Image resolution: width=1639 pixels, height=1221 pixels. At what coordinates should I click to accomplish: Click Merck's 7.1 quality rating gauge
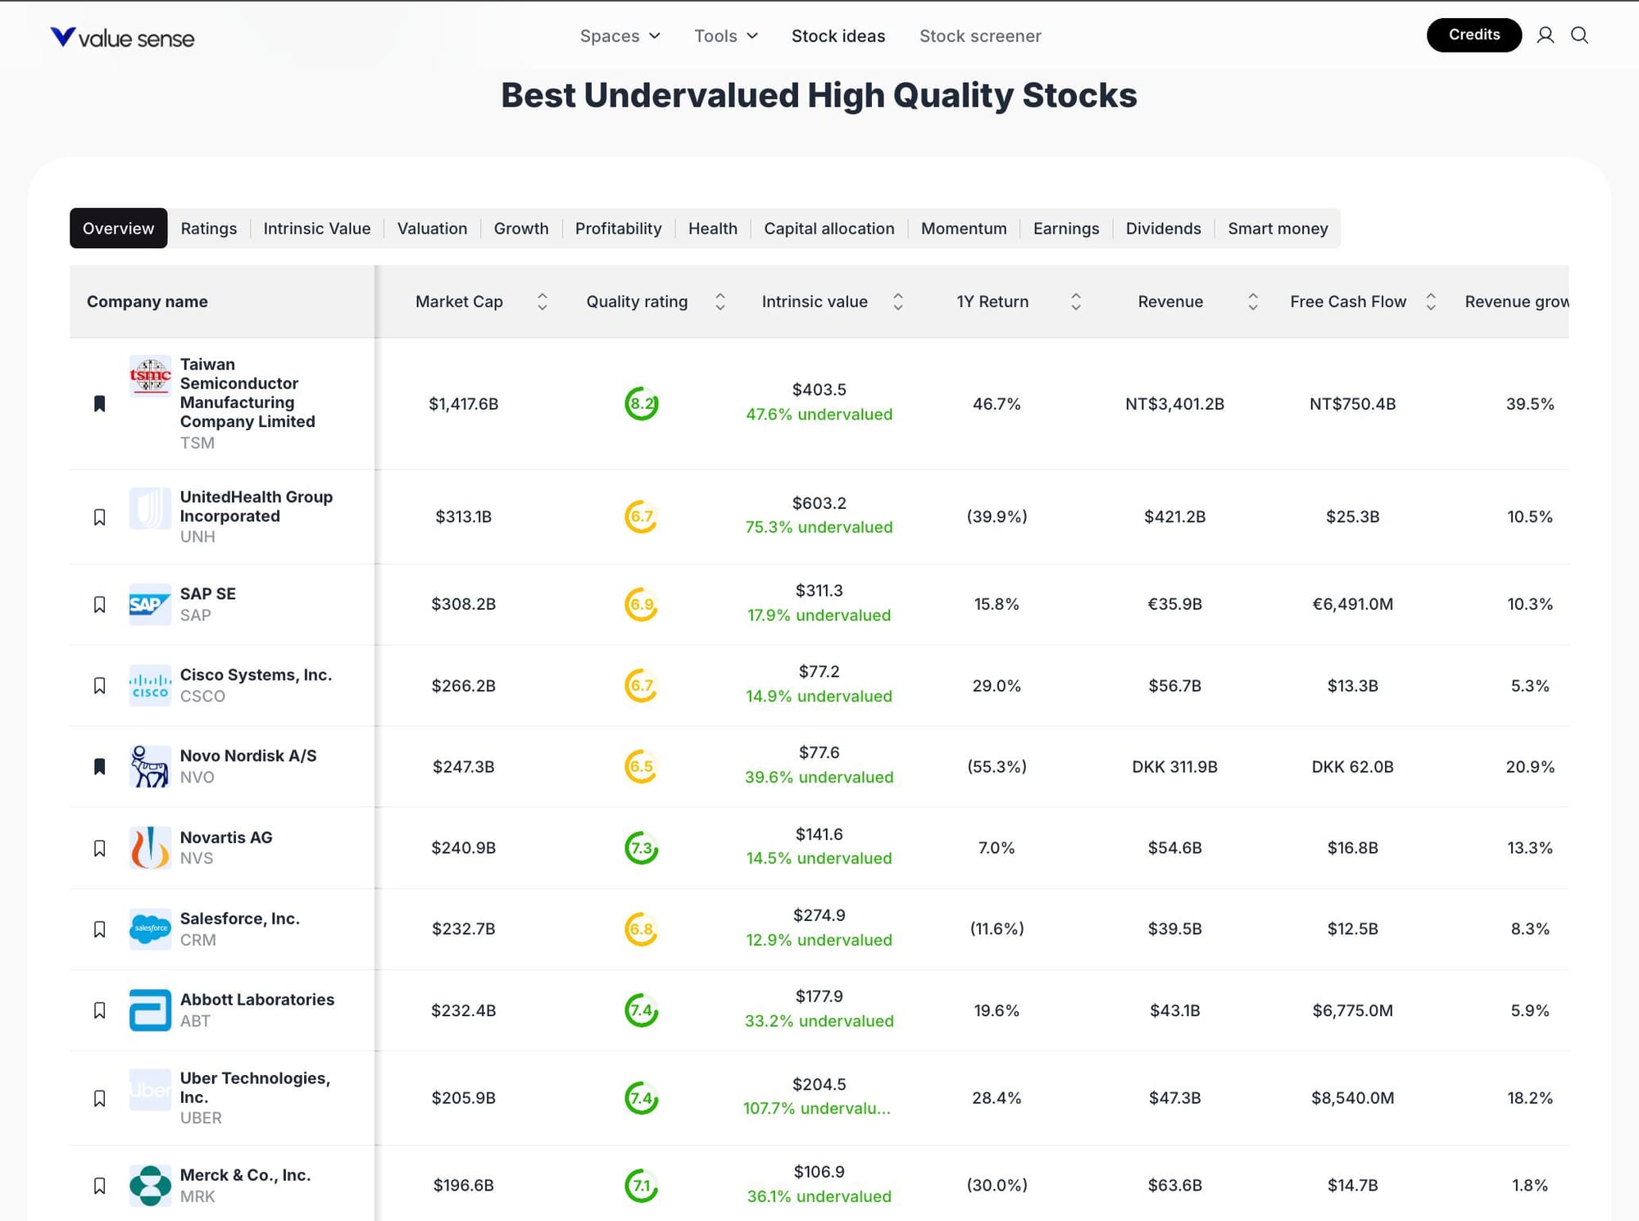click(x=641, y=1185)
